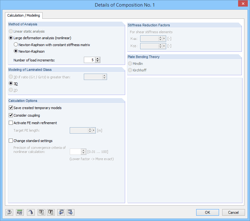Confirm with the OK button
The width and height of the screenshot is (250, 221).
click(x=207, y=212)
